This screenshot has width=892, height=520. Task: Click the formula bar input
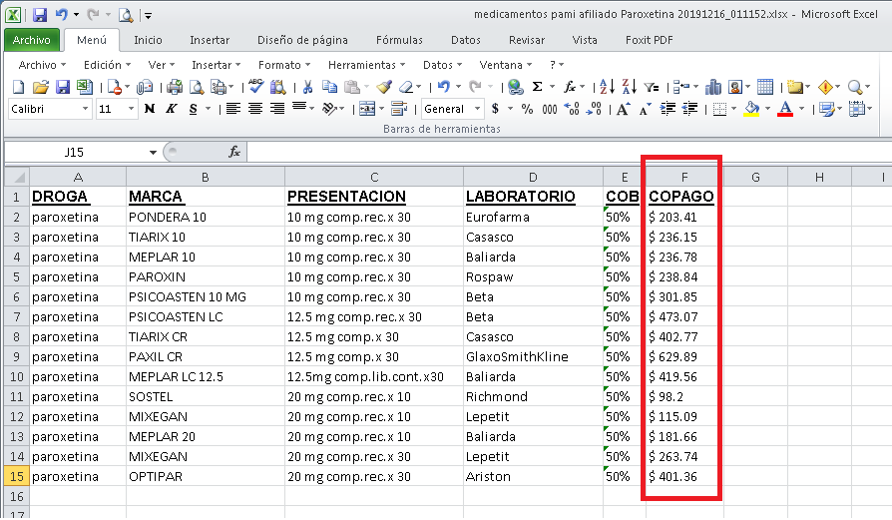[x=569, y=152]
